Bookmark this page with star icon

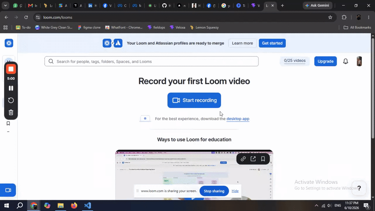coord(330,17)
